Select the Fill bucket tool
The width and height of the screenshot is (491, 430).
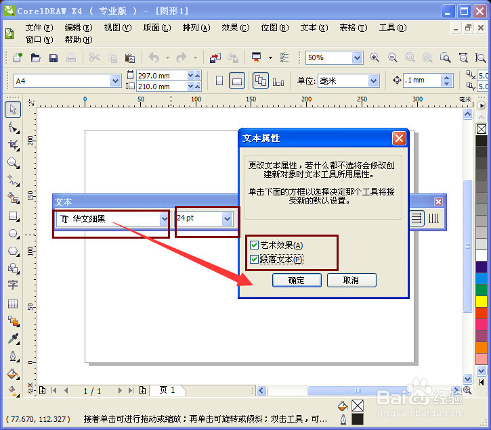(14, 374)
